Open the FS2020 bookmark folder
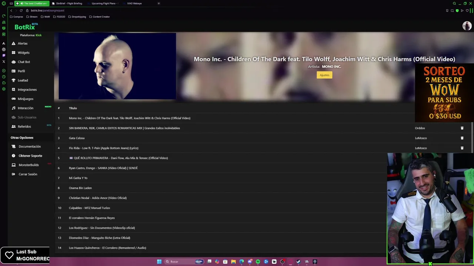This screenshot has width=474, height=266. (x=59, y=17)
